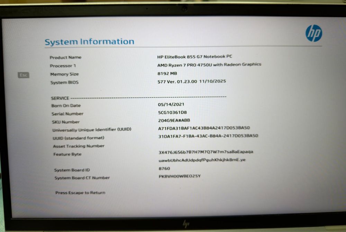The image size is (346, 232).
Task: Click the HP logo icon in the corner
Action: (313, 33)
